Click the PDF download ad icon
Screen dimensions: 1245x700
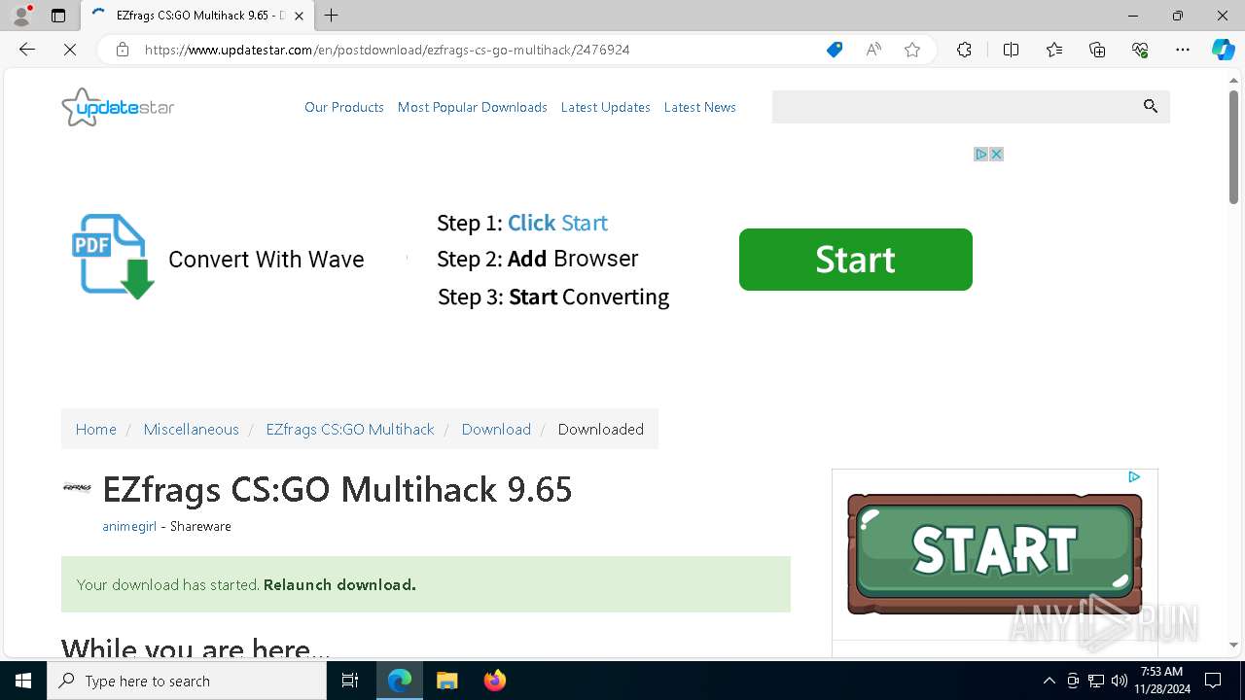pyautogui.click(x=113, y=257)
